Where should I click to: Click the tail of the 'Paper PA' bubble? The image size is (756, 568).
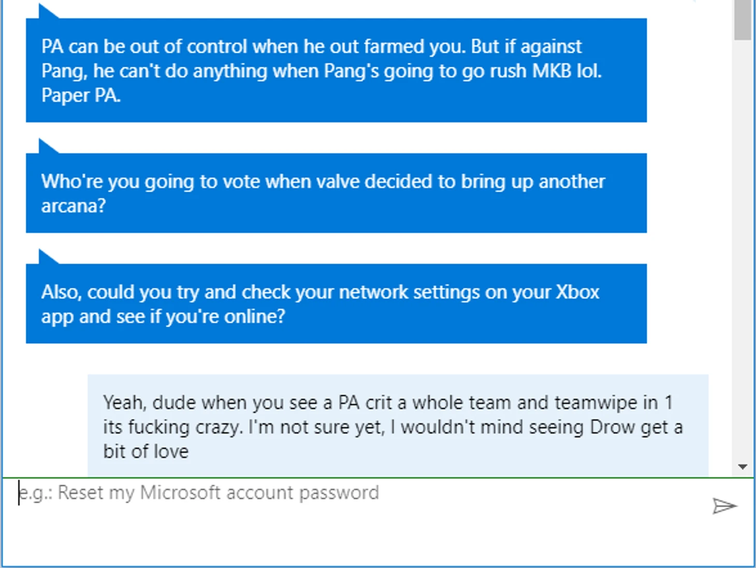coord(46,12)
